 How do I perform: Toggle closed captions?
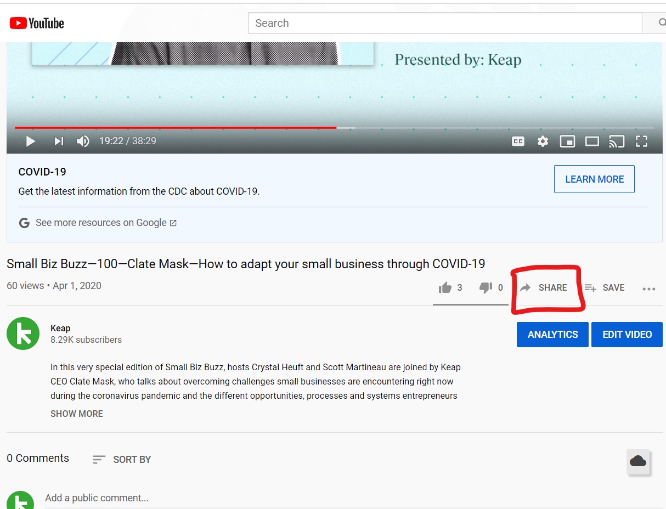518,141
